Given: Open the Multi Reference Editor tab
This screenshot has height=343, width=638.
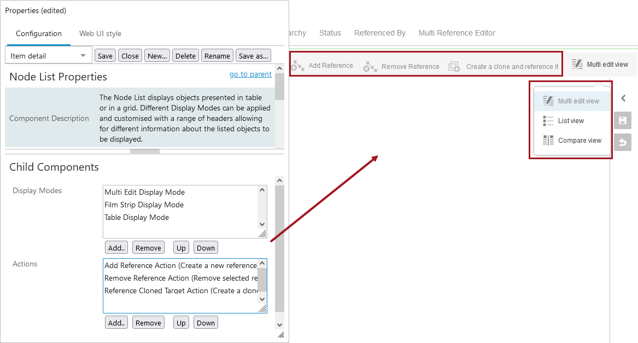Looking at the screenshot, I should pos(456,33).
